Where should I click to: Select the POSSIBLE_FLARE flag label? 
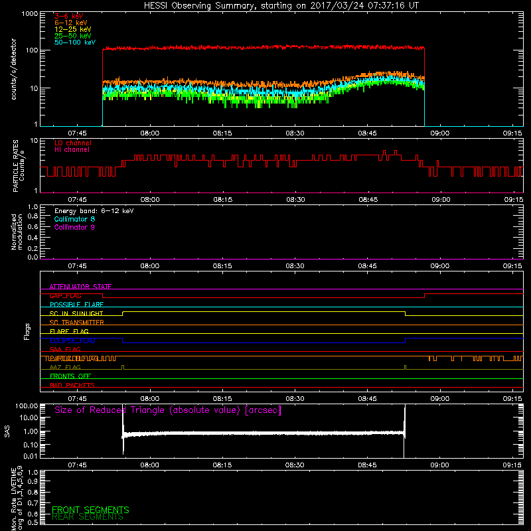[76, 305]
